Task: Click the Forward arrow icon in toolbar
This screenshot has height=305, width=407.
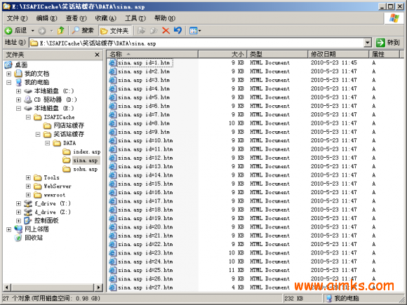Action: (41, 31)
